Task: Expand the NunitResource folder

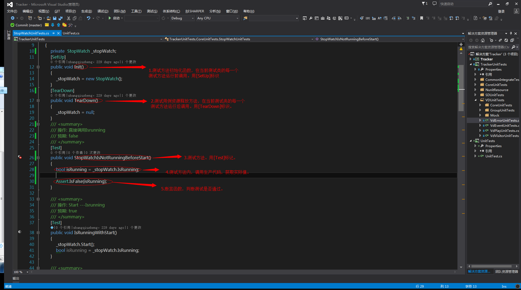Action: click(x=475, y=90)
